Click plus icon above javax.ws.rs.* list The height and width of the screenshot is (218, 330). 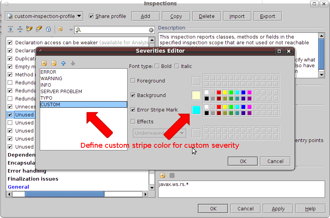click(162, 175)
